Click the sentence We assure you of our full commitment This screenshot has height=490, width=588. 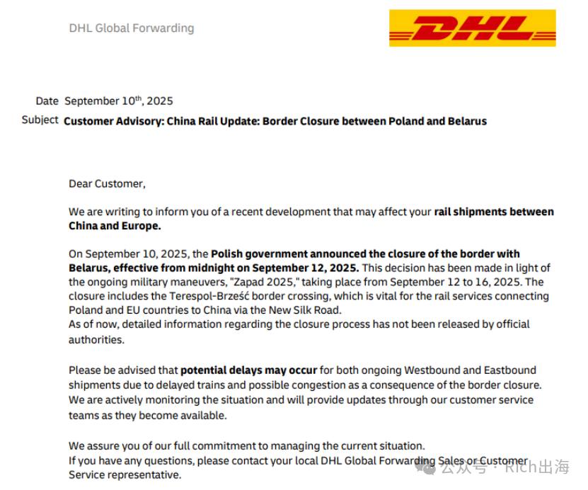click(247, 446)
